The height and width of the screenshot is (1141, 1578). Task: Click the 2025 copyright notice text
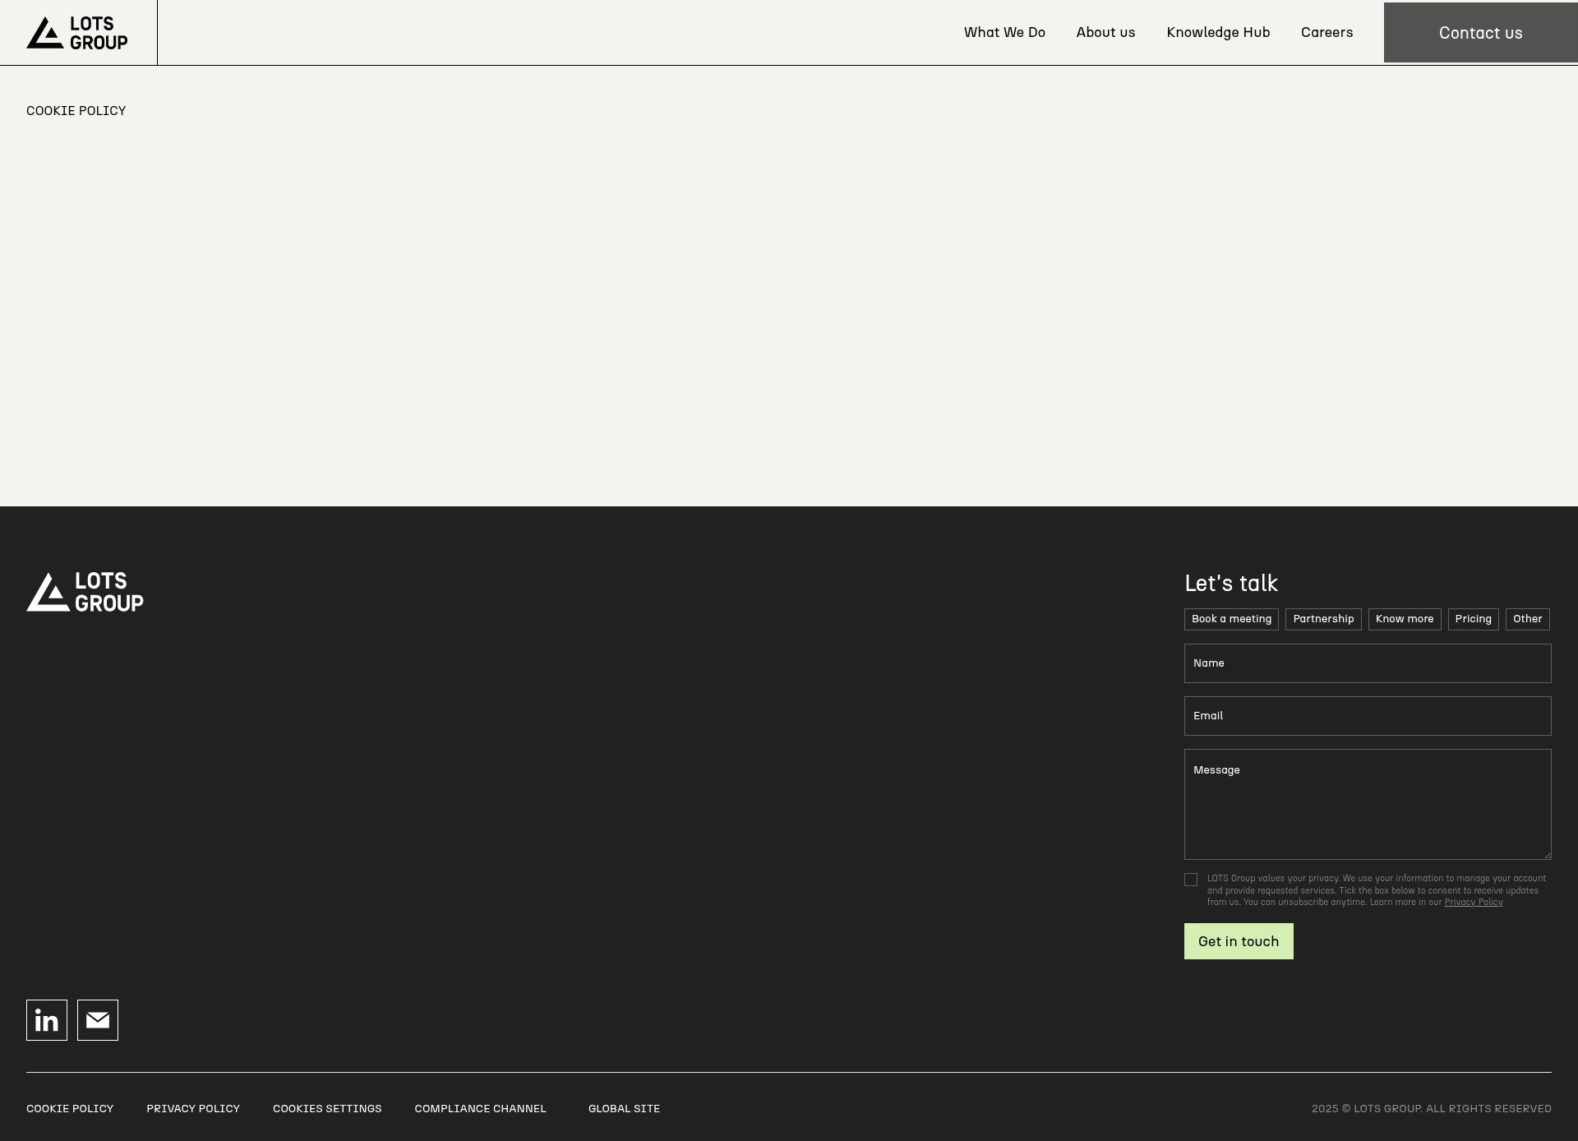tap(1432, 1109)
